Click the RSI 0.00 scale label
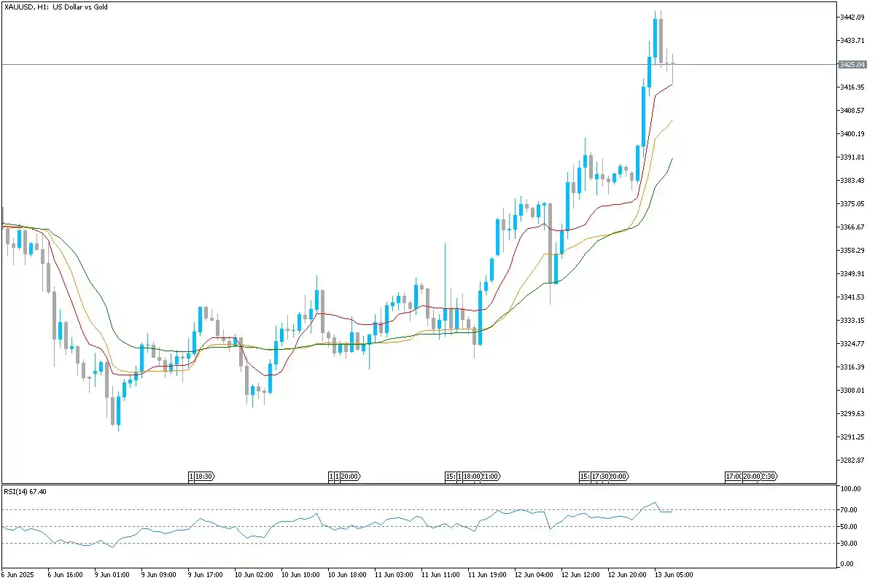875x583 pixels. coord(847,563)
